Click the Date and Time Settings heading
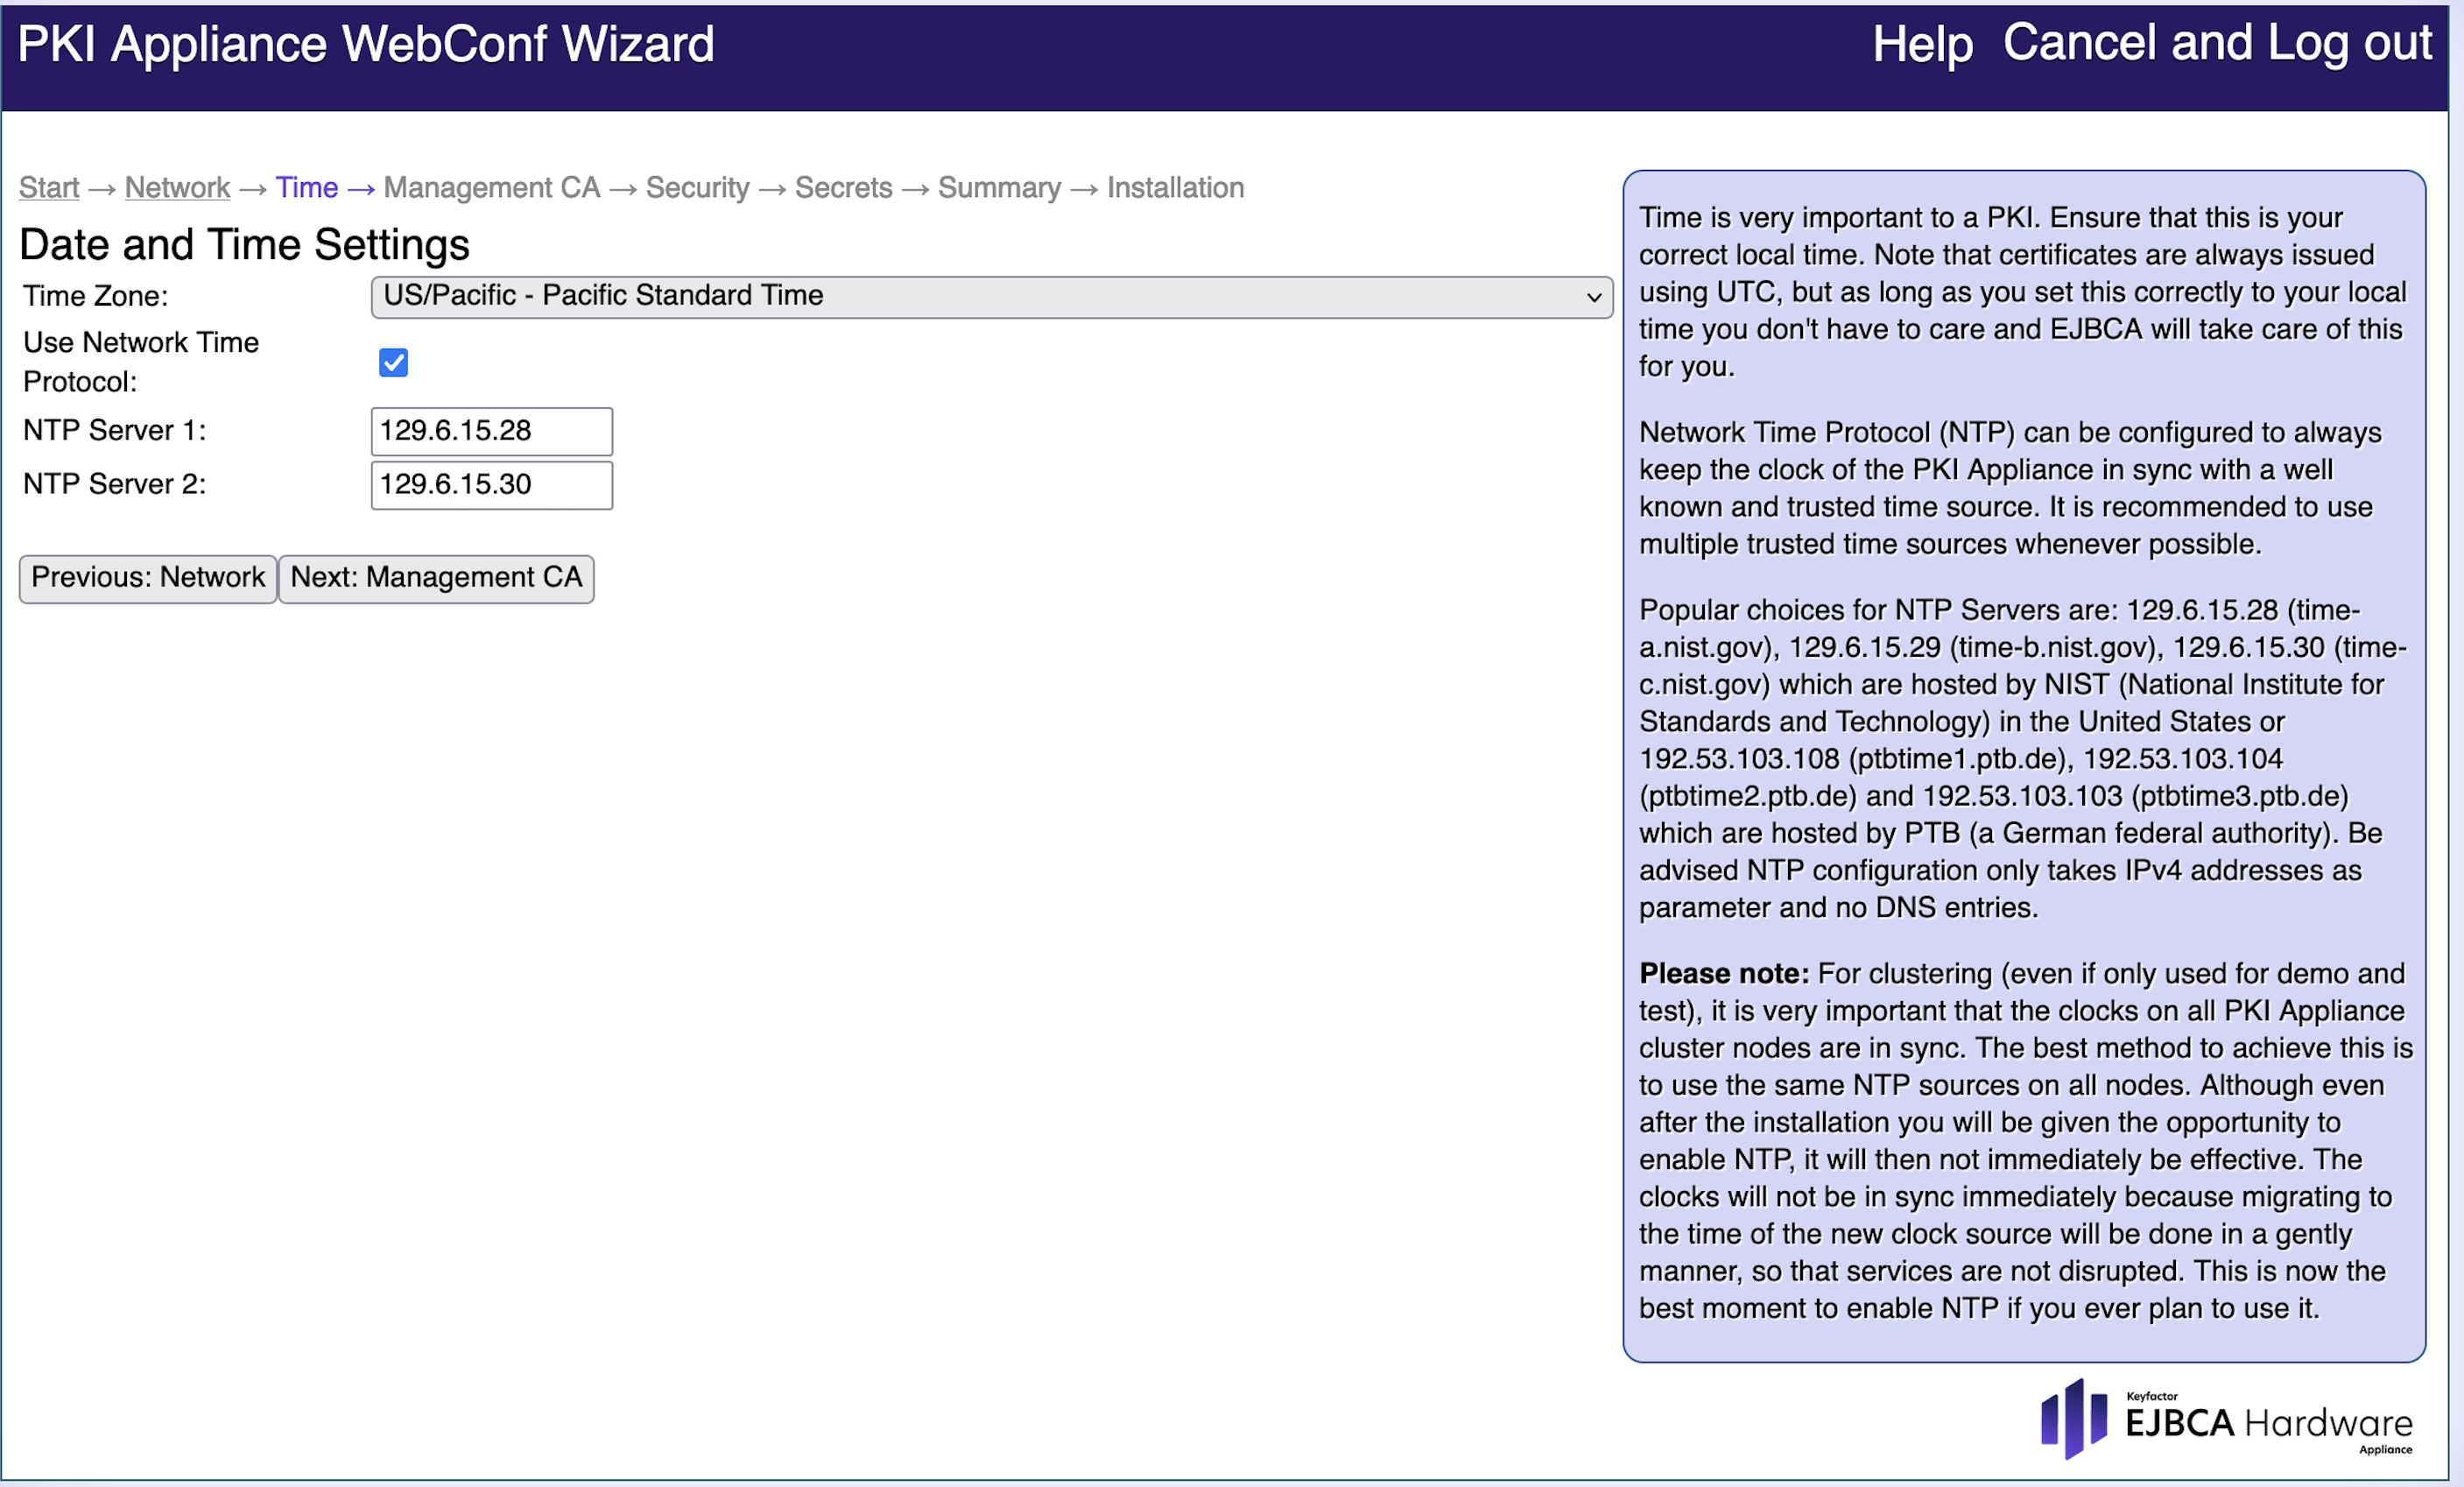The image size is (2464, 1487). (245, 245)
